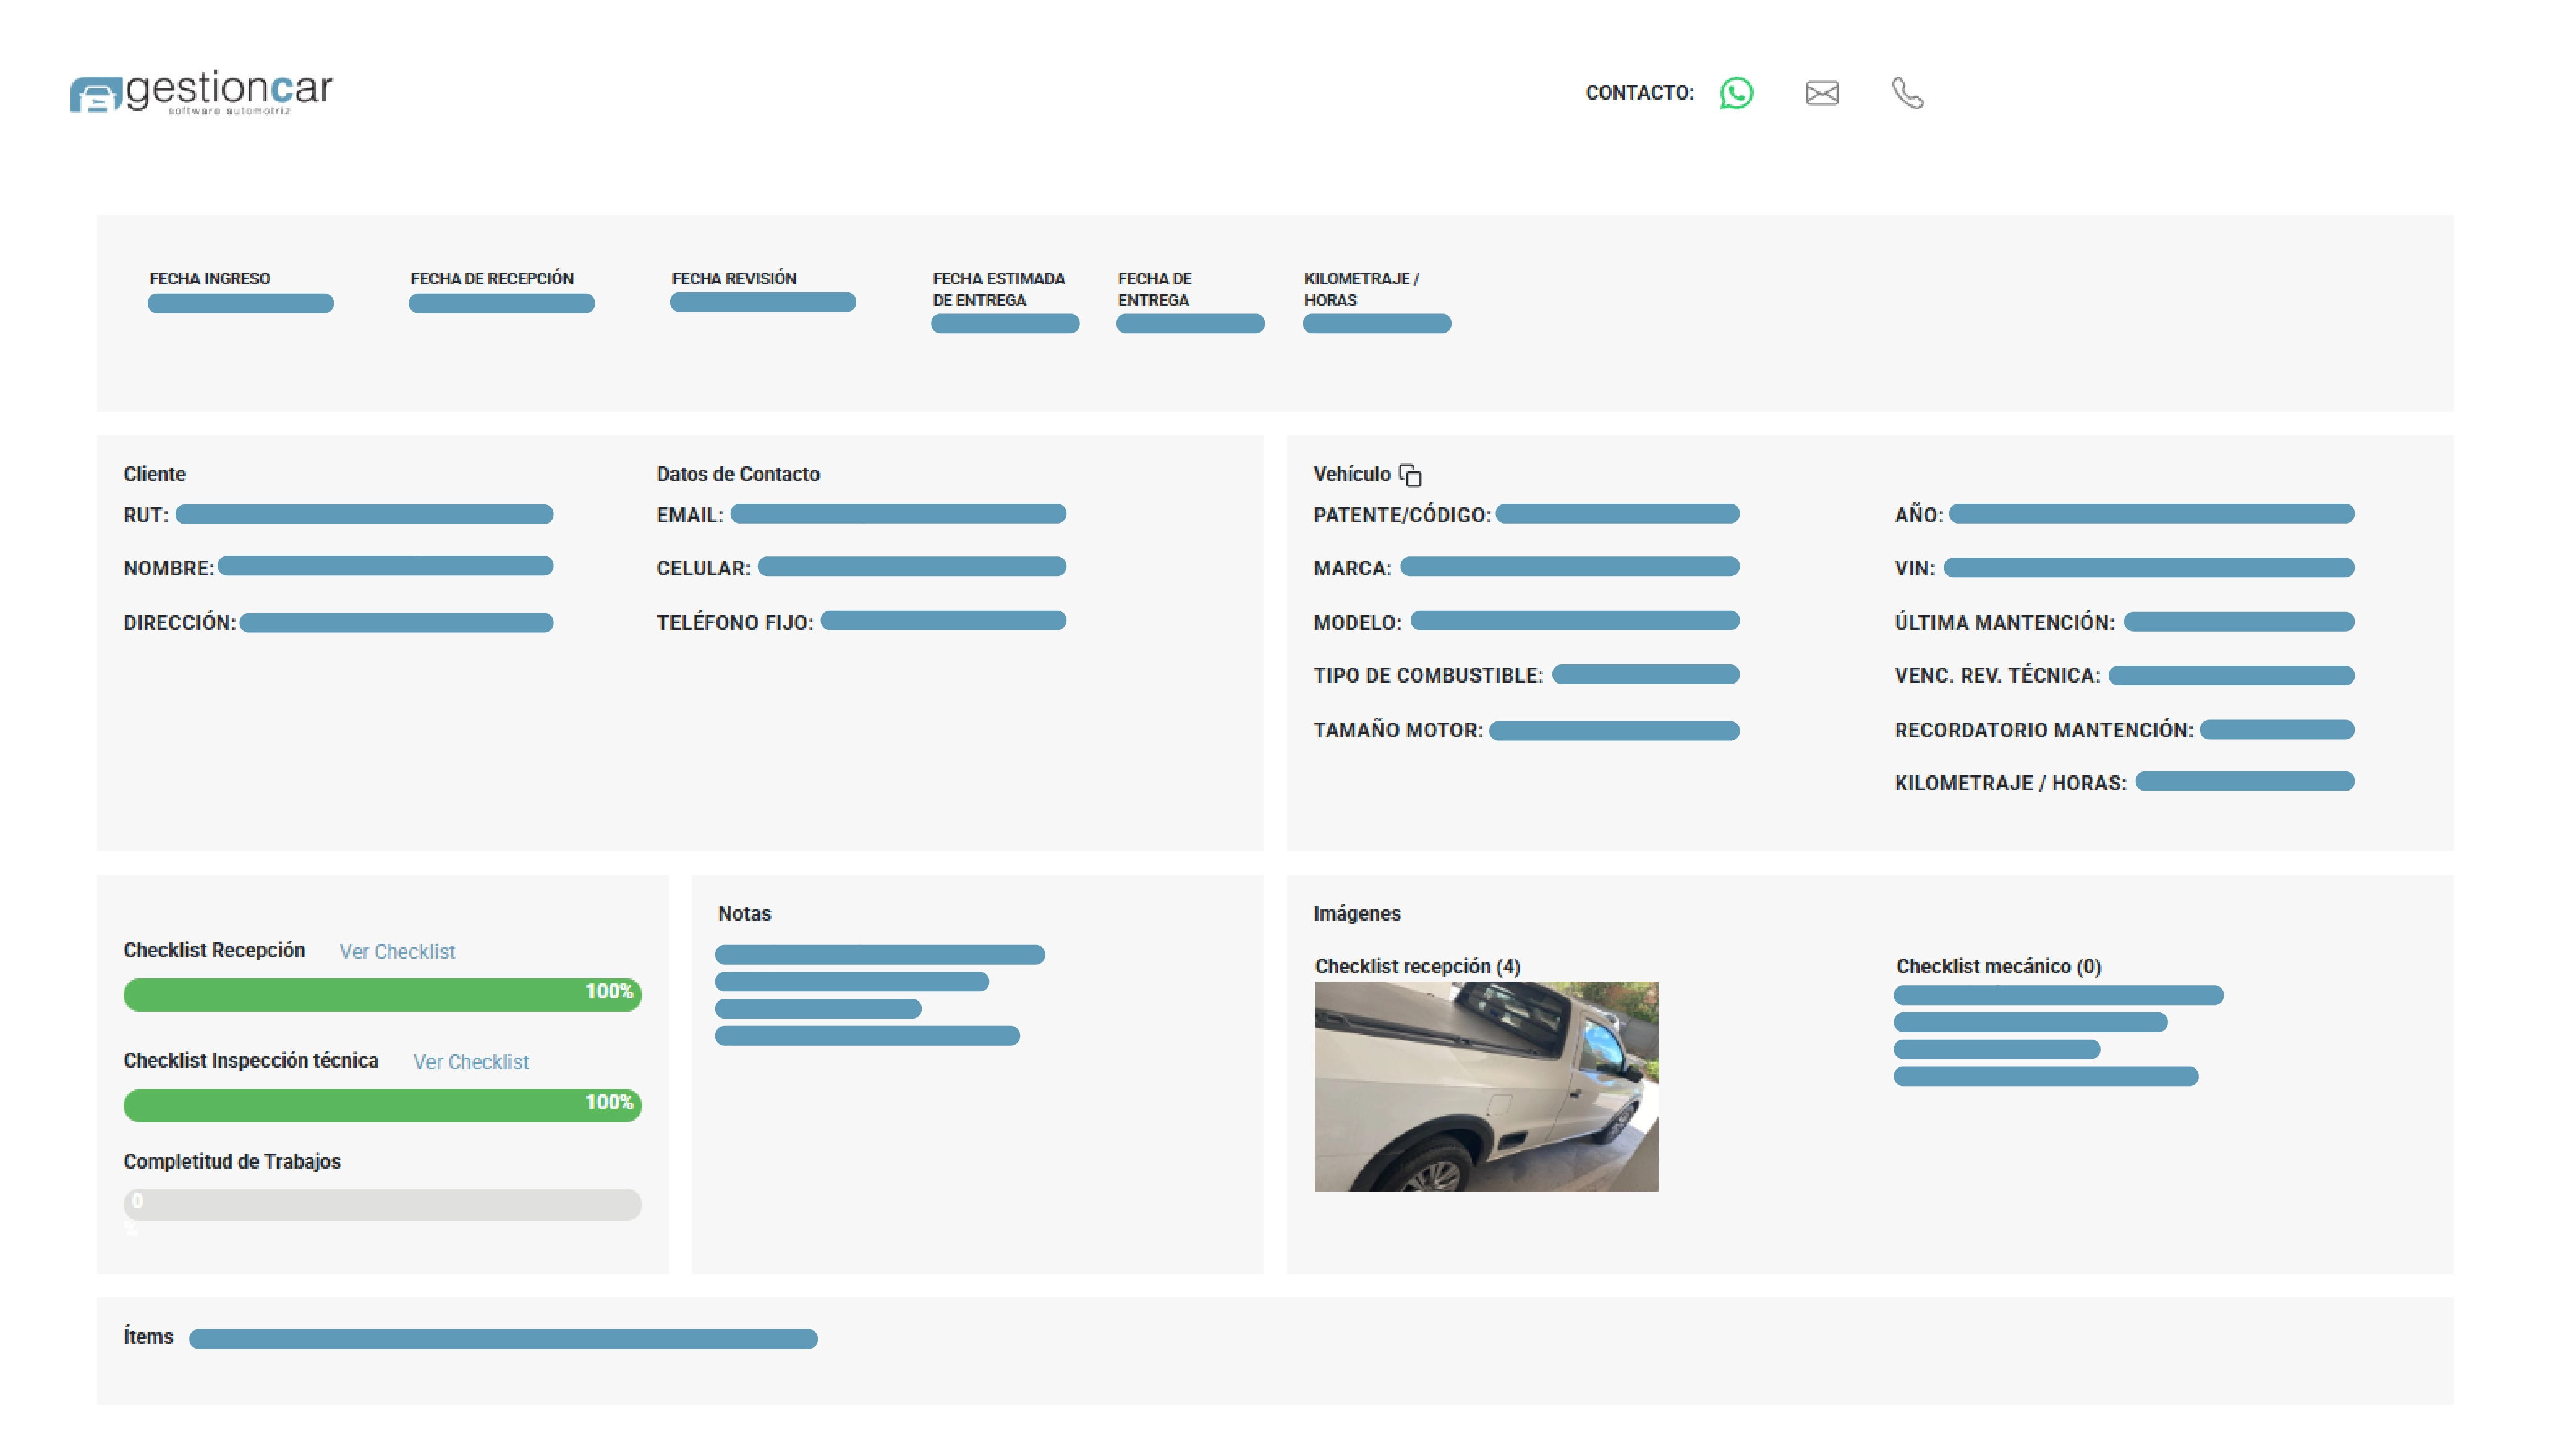Click the Completitud de Trabajos progress bar
Viewport: 2576px width, 1450px height.
pos(382,1204)
